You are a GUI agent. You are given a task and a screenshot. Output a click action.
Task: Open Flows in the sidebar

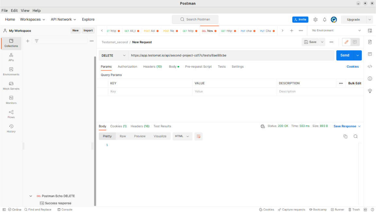tap(11, 114)
